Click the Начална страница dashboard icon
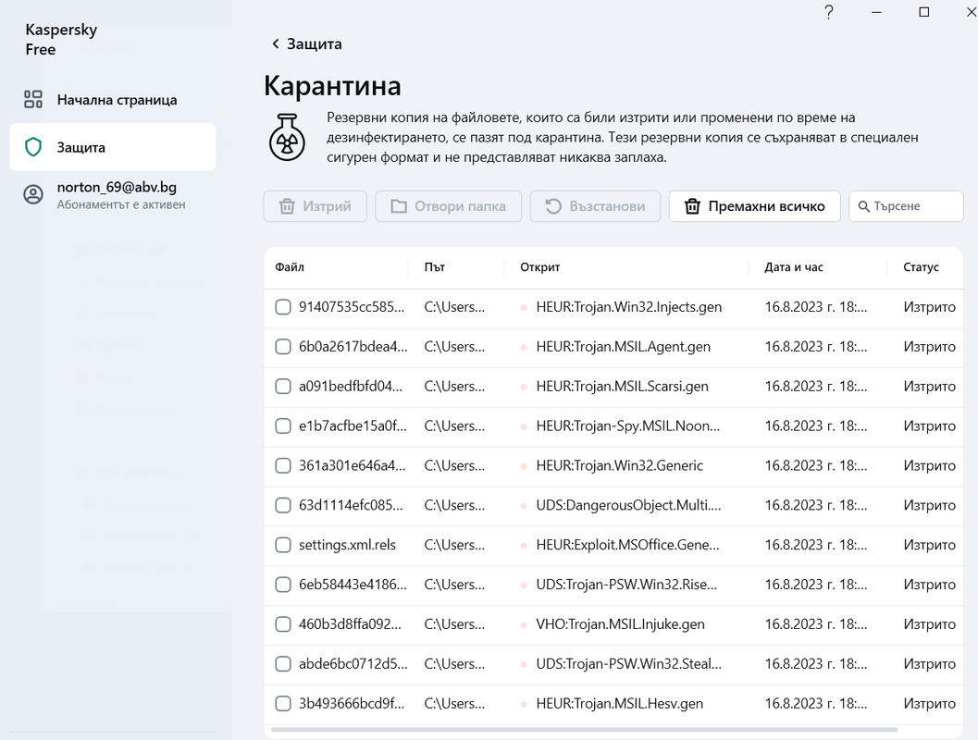 click(x=33, y=99)
